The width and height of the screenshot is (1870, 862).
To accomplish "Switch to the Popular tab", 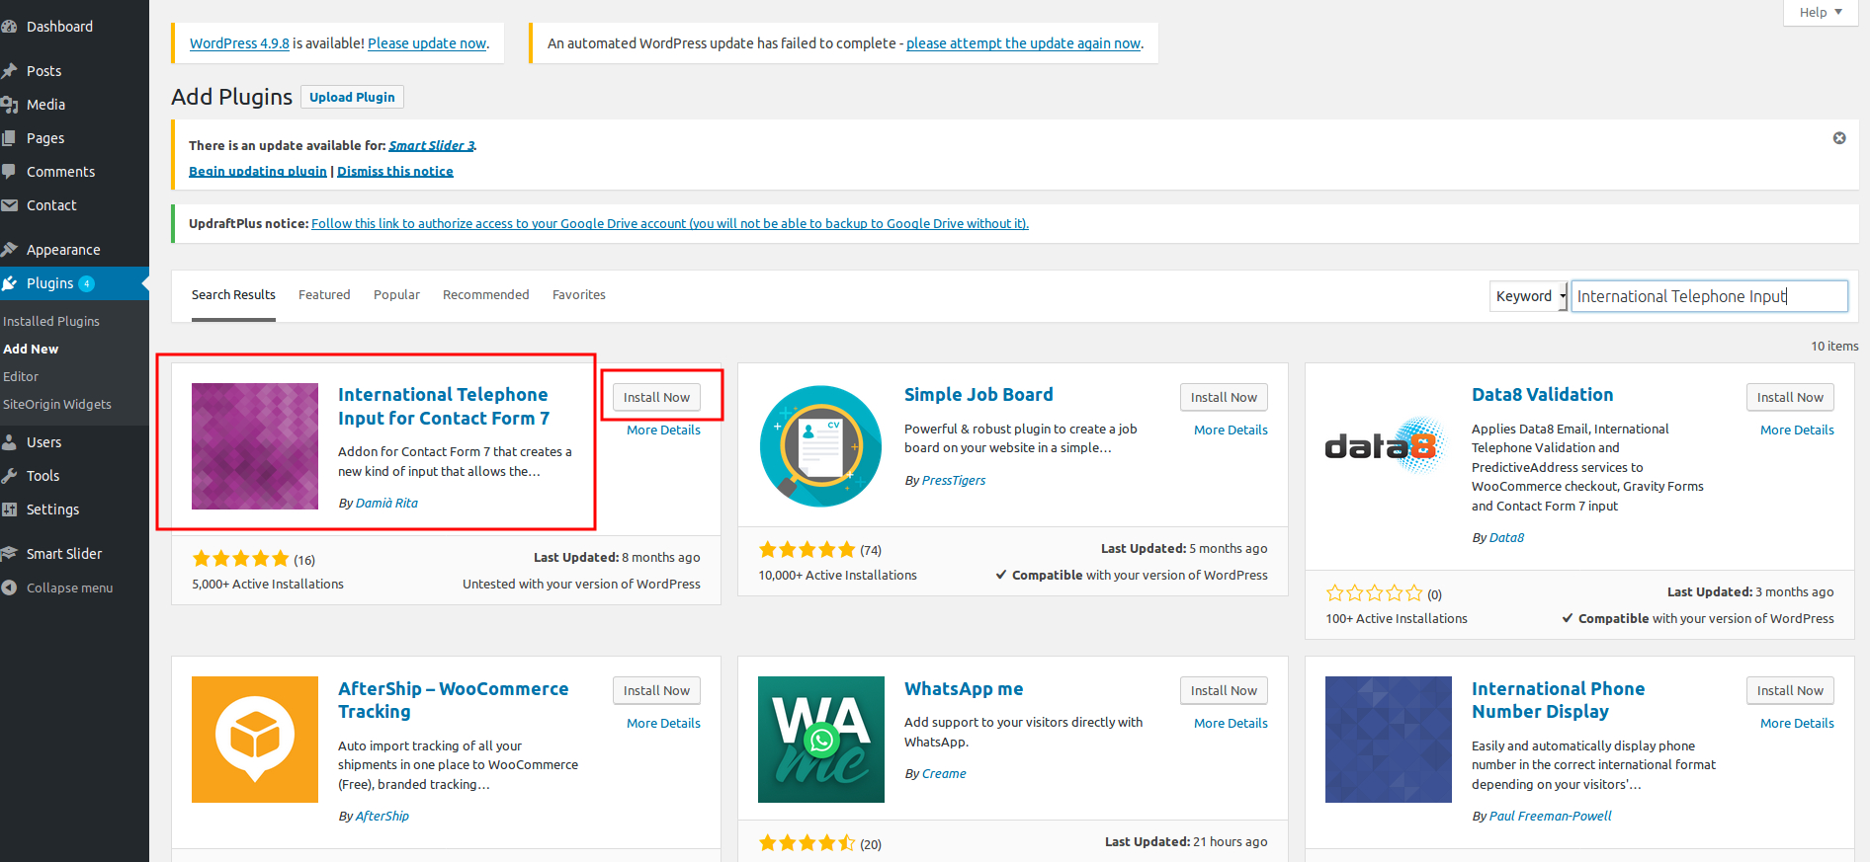I will 396,295.
